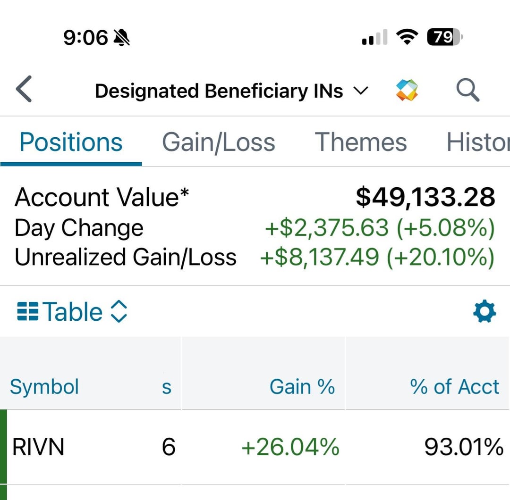Tap the Account Value amount

tap(425, 197)
